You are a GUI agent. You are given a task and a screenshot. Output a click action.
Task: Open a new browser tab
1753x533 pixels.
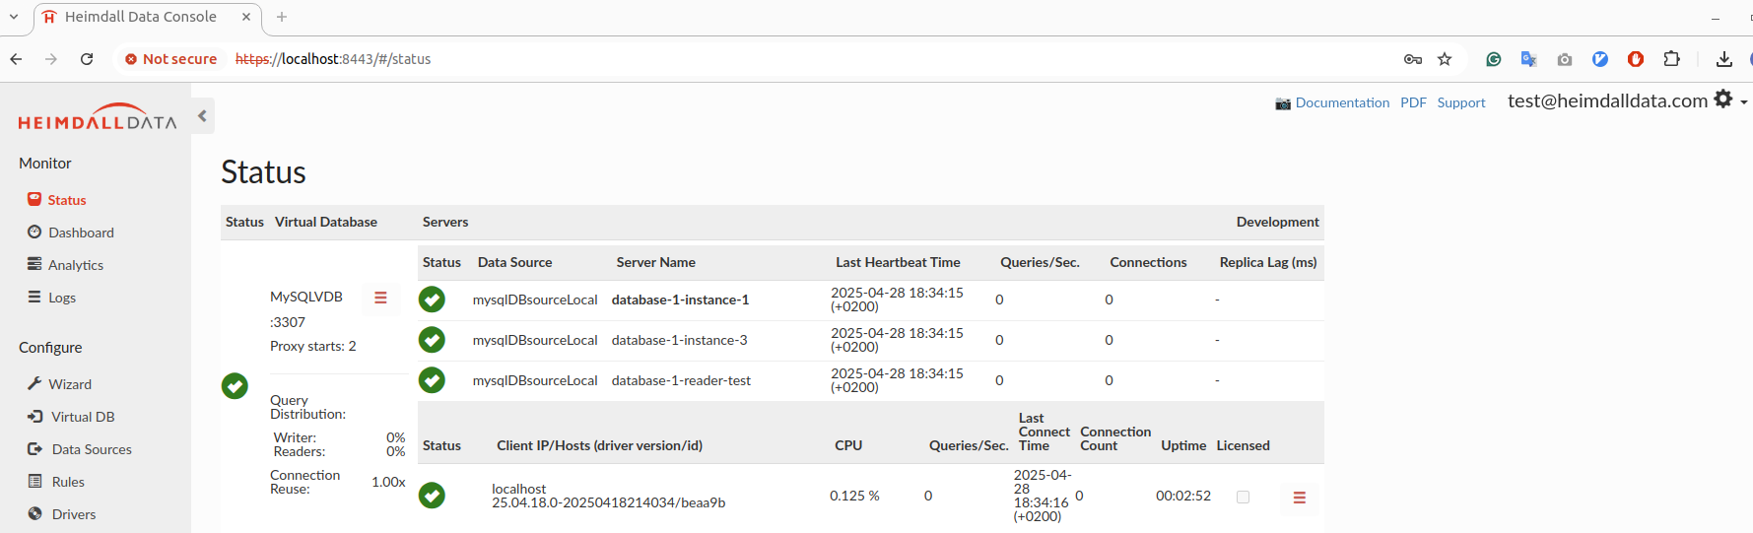pos(282,17)
